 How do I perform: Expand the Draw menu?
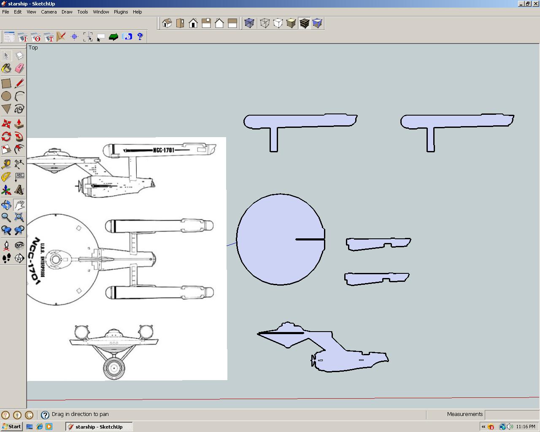point(67,12)
